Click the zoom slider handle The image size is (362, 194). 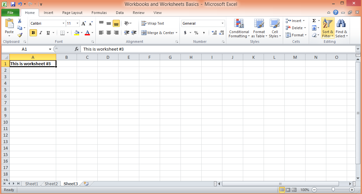[333, 189]
